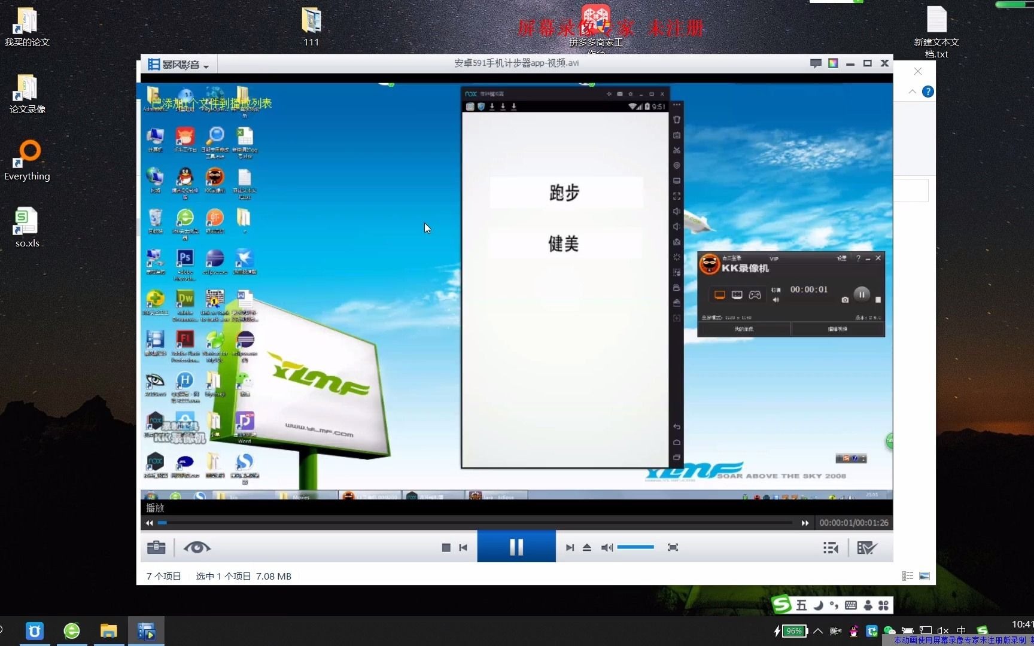
Task: Pause the video with the blue button
Action: coord(516,547)
